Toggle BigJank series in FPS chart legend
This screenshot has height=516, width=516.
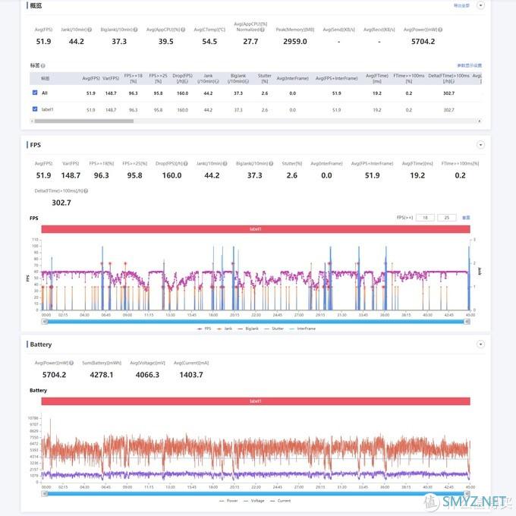point(248,329)
